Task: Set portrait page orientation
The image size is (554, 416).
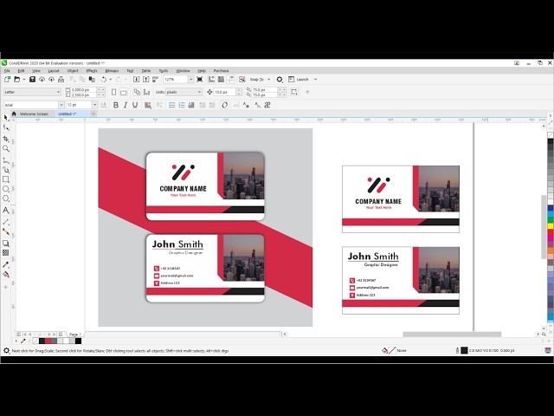Action: pyautogui.click(x=113, y=92)
